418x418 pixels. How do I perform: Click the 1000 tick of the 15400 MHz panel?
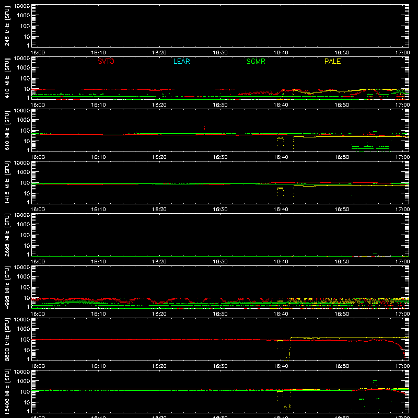24,381
